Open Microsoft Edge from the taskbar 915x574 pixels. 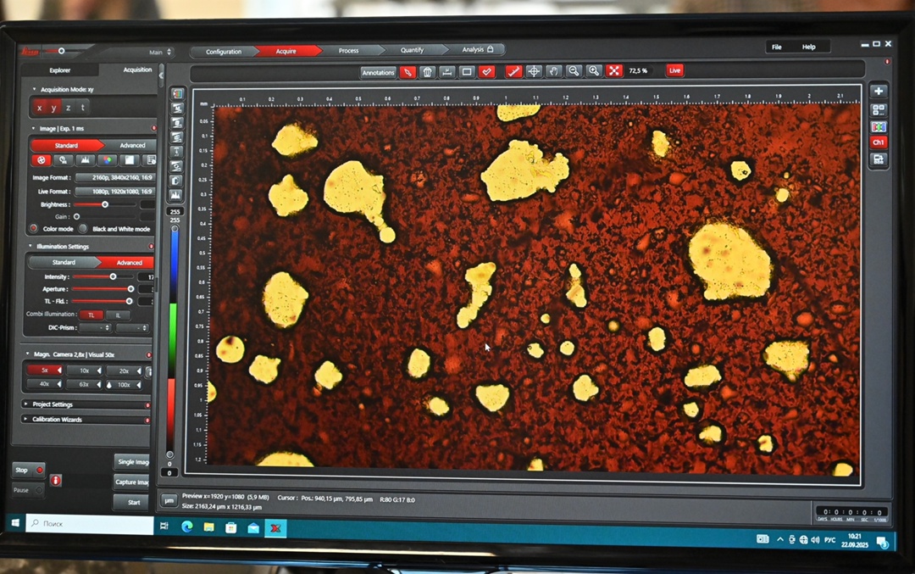tap(187, 527)
